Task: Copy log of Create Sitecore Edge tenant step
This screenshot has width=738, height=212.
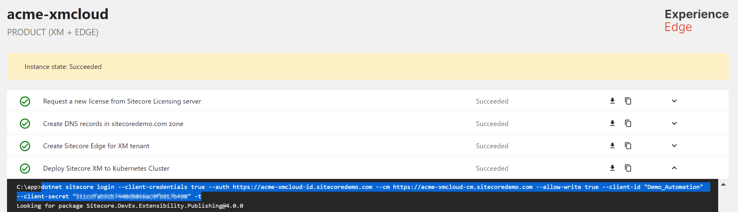Action: (628, 146)
